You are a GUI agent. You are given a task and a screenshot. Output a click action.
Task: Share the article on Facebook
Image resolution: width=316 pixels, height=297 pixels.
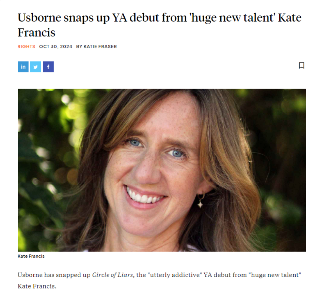[48, 67]
